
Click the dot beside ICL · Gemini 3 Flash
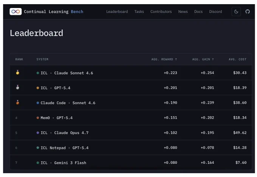click(38, 163)
